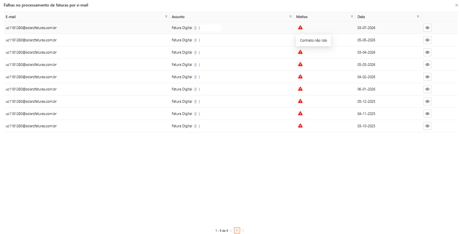Open filter for Assunto column
Screen dimensions: 459x234
coord(290,17)
